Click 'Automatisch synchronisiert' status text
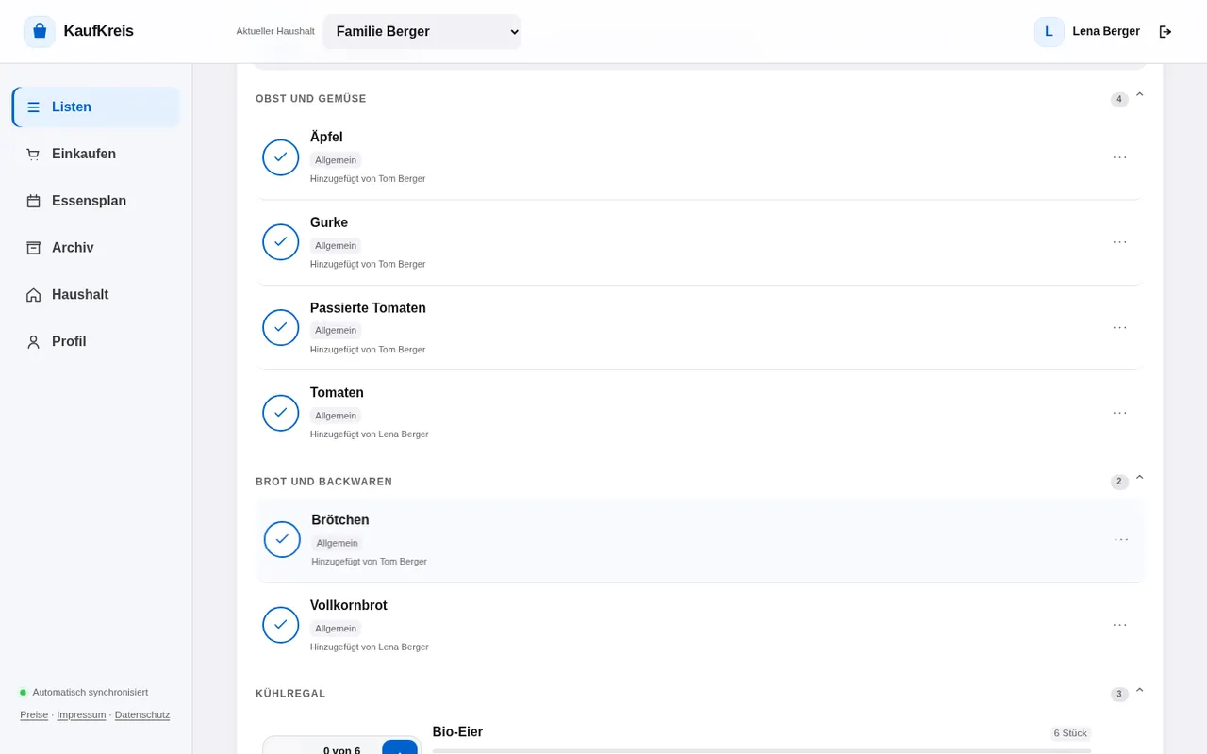1207x754 pixels. tap(91, 692)
